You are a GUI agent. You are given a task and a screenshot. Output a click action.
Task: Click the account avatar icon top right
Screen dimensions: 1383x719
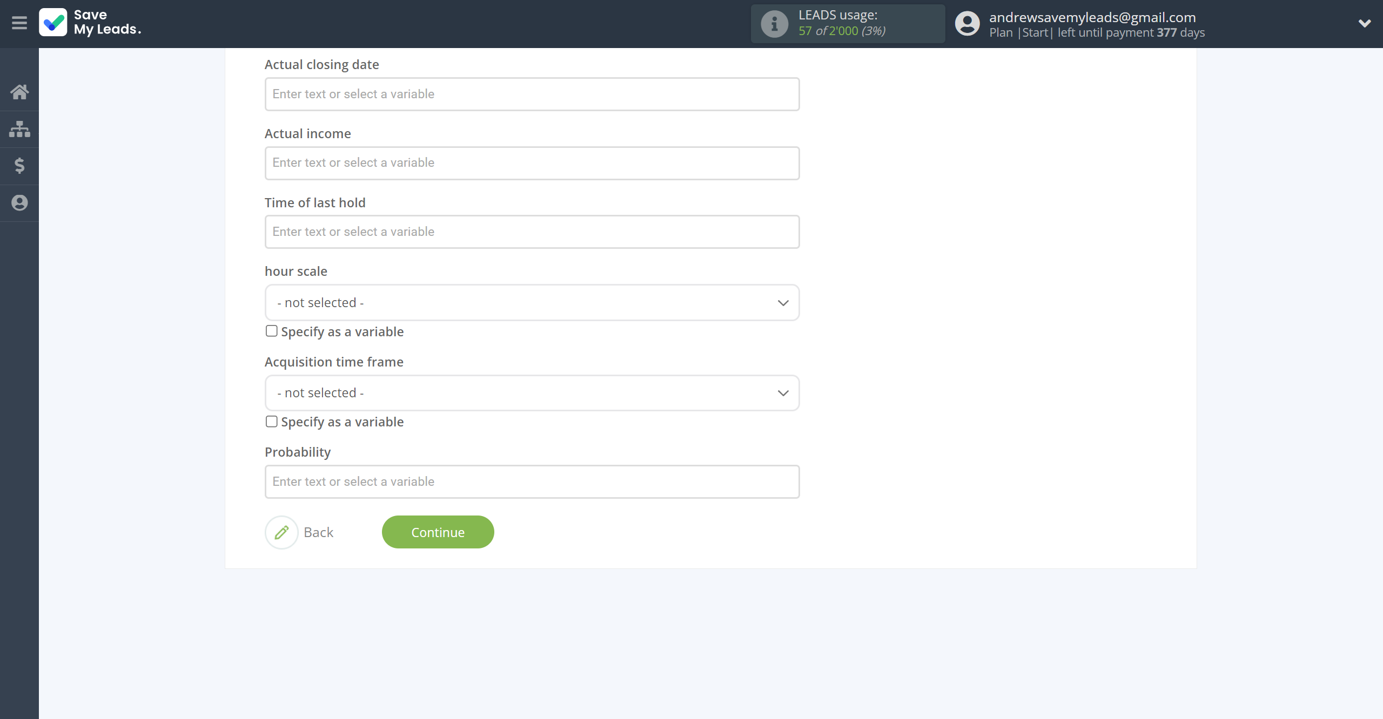966,24
